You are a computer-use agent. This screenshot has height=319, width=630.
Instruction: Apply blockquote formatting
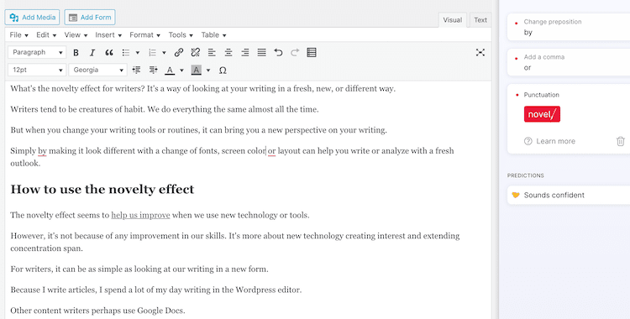tap(109, 53)
